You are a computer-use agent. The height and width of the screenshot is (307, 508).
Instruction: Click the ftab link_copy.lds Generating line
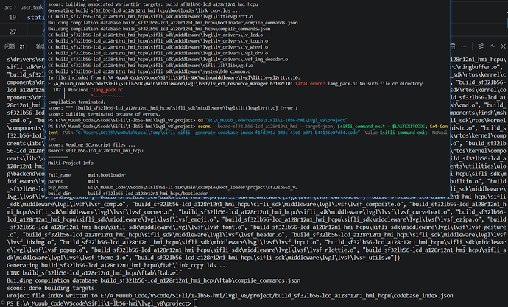coord(118,265)
